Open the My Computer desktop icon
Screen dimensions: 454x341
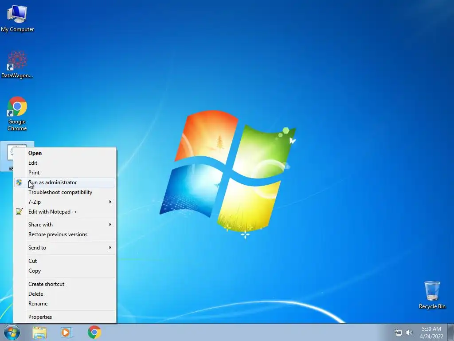pos(17,18)
